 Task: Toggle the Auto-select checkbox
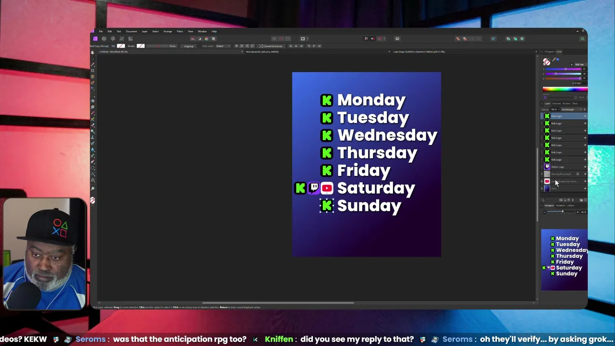tap(200, 46)
